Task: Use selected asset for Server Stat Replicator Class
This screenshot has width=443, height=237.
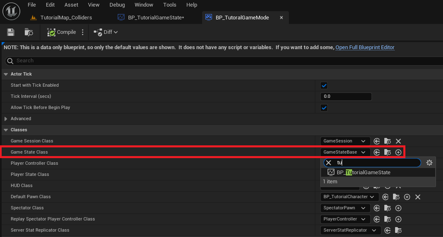Action: click(388, 230)
